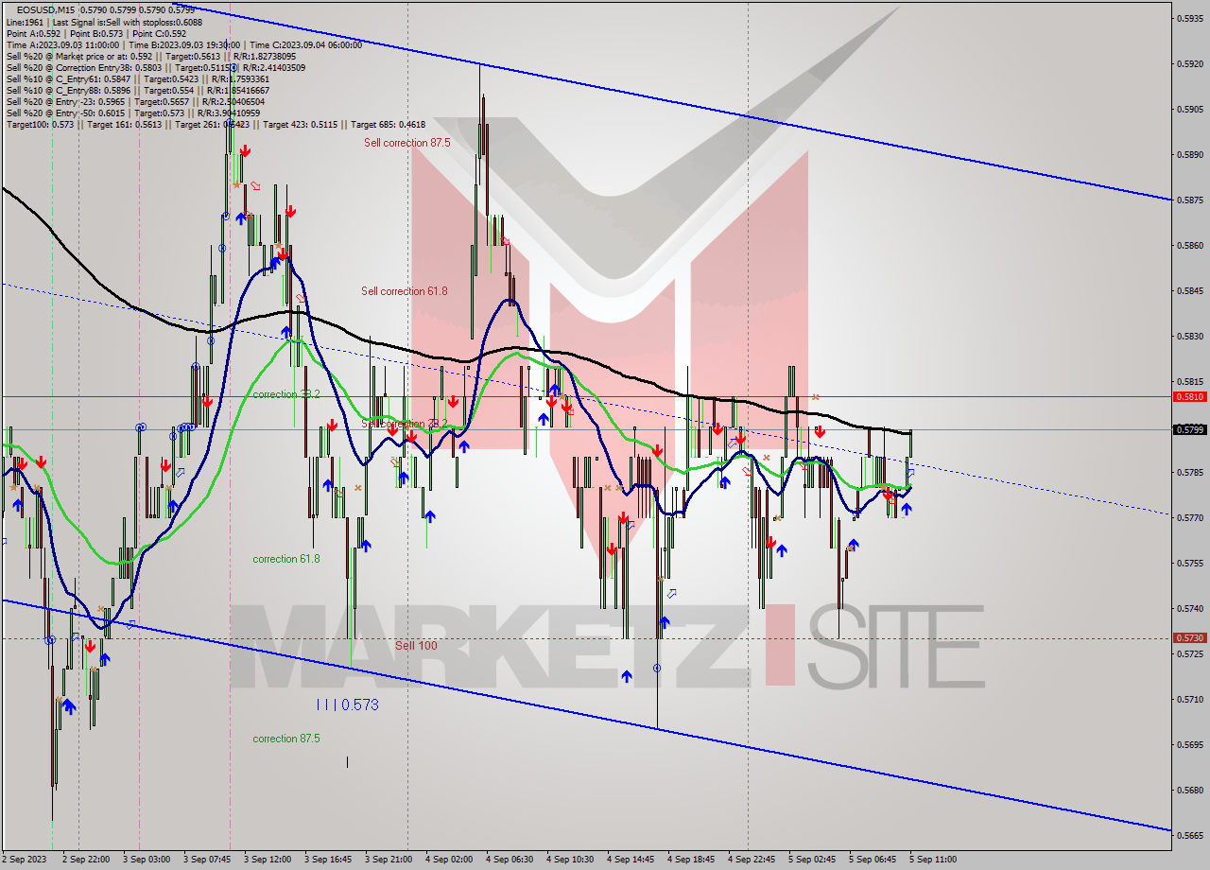1210x870 pixels.
Task: Select the '3 Sep 16:45' time label
Action: (x=328, y=860)
